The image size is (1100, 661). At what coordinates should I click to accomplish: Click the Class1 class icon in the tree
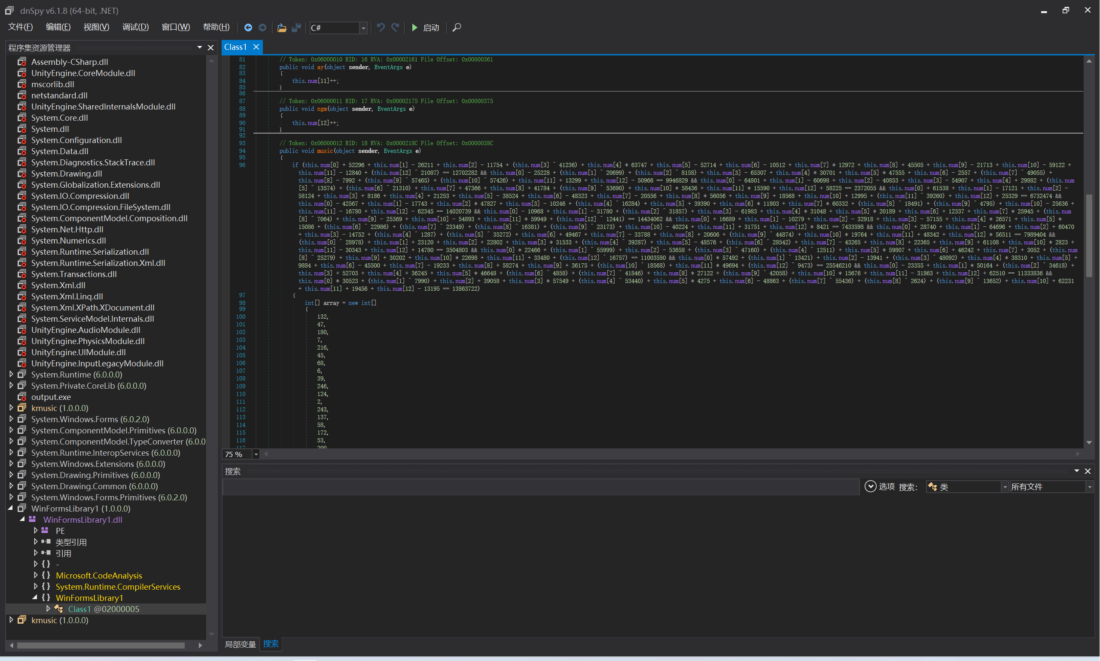pos(58,609)
